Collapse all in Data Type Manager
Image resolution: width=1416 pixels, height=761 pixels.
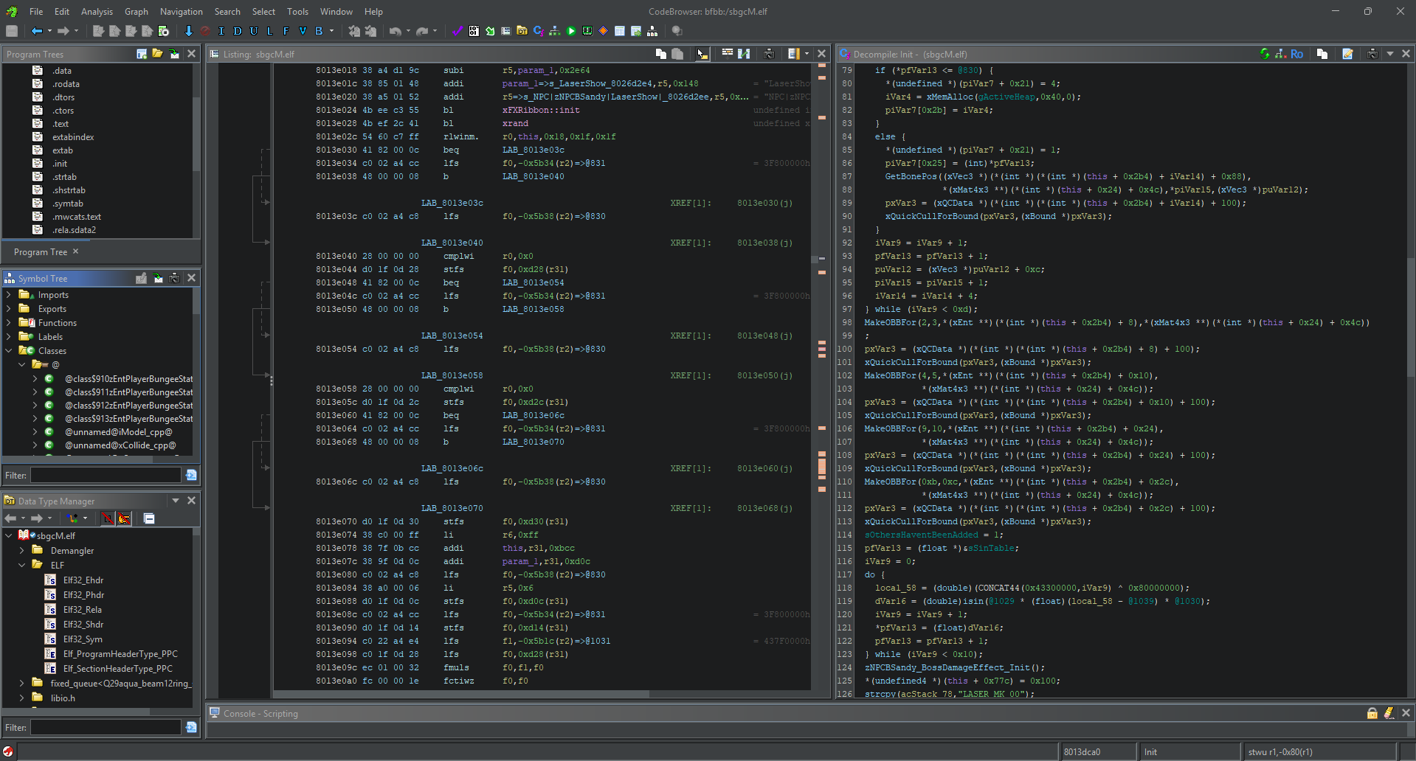point(149,518)
